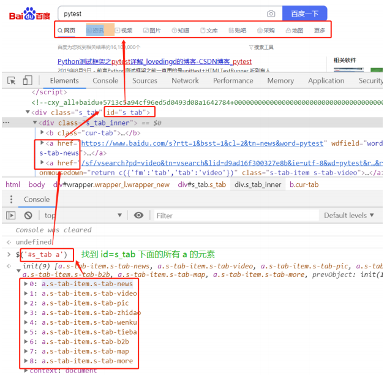Viewport: 387px width, 375px height.
Task: Open the Python测试框架之pytest详解 result link
Action: [x=154, y=61]
